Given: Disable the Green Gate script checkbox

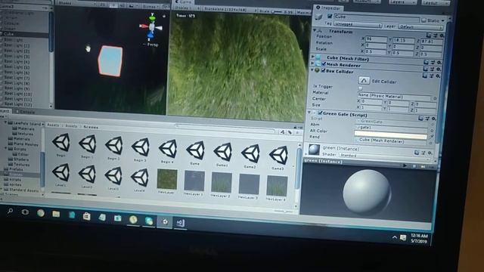Looking at the screenshot, I should (320, 113).
